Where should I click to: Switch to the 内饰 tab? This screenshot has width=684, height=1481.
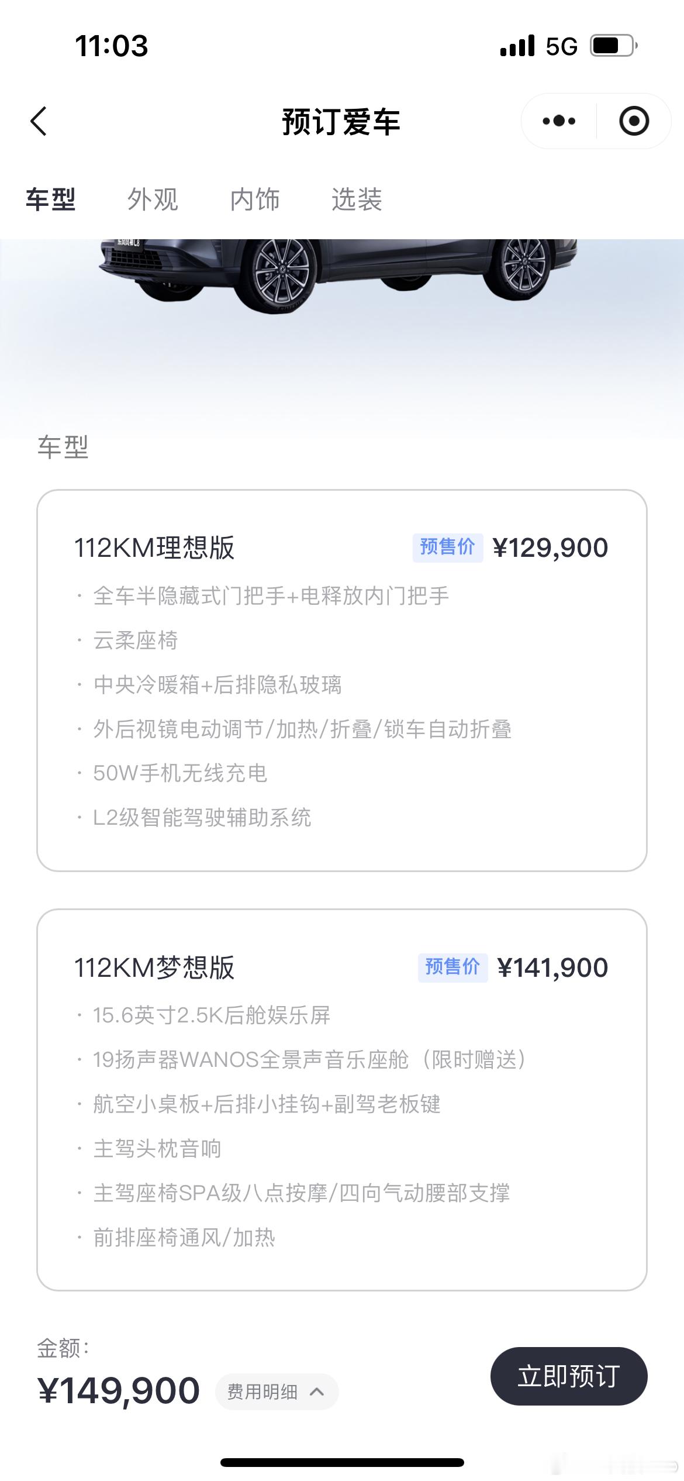pos(255,199)
